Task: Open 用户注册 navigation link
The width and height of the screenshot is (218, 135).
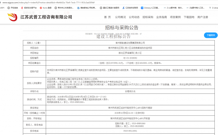Action: tap(203, 17)
